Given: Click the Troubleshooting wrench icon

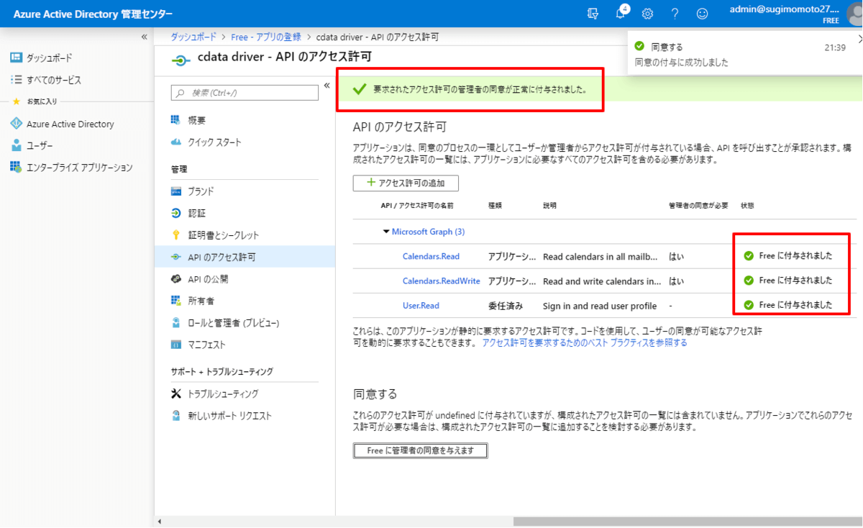Looking at the screenshot, I should click(x=176, y=393).
